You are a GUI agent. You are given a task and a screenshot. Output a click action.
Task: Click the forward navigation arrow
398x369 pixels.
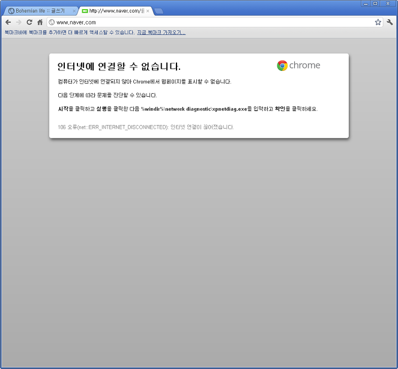[19, 22]
